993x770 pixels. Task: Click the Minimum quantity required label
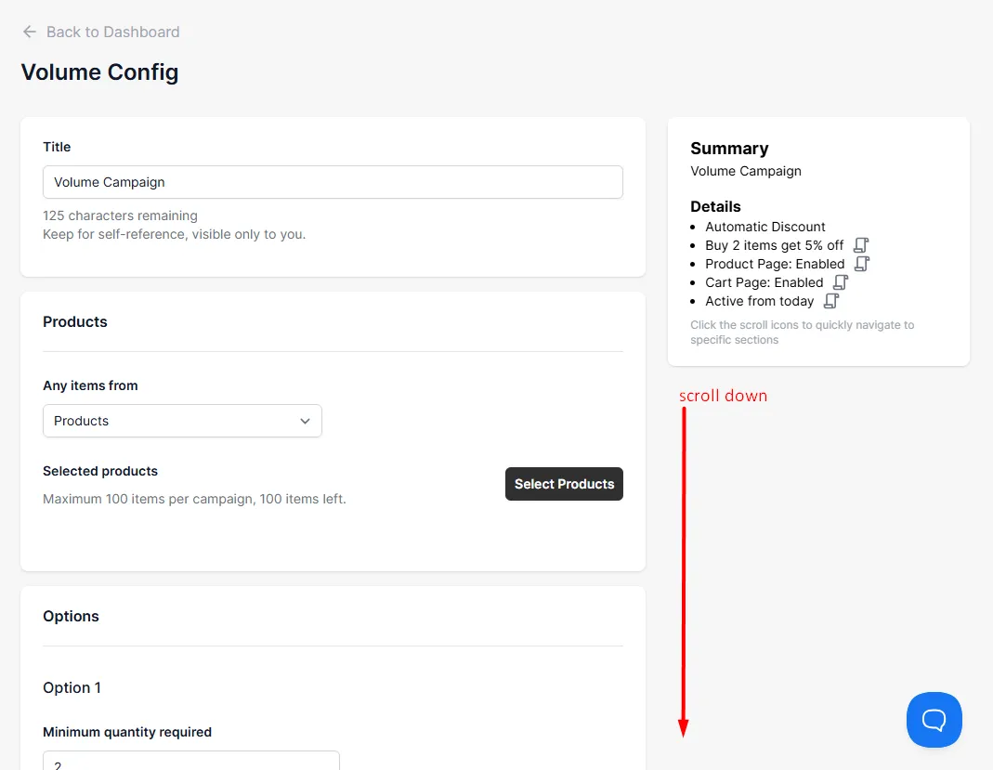[x=127, y=732]
